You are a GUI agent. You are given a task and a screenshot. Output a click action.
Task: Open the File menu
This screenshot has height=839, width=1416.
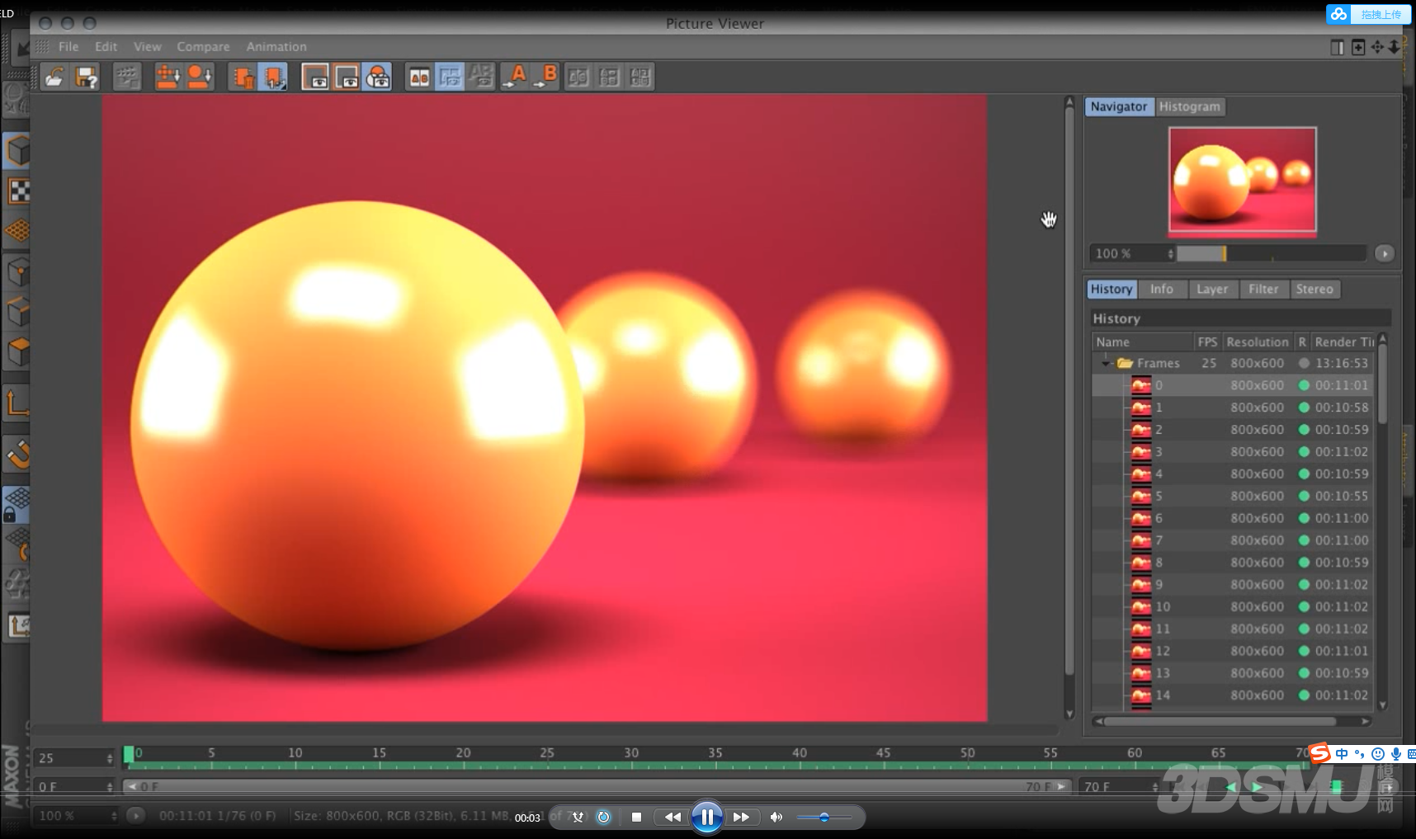click(x=68, y=47)
